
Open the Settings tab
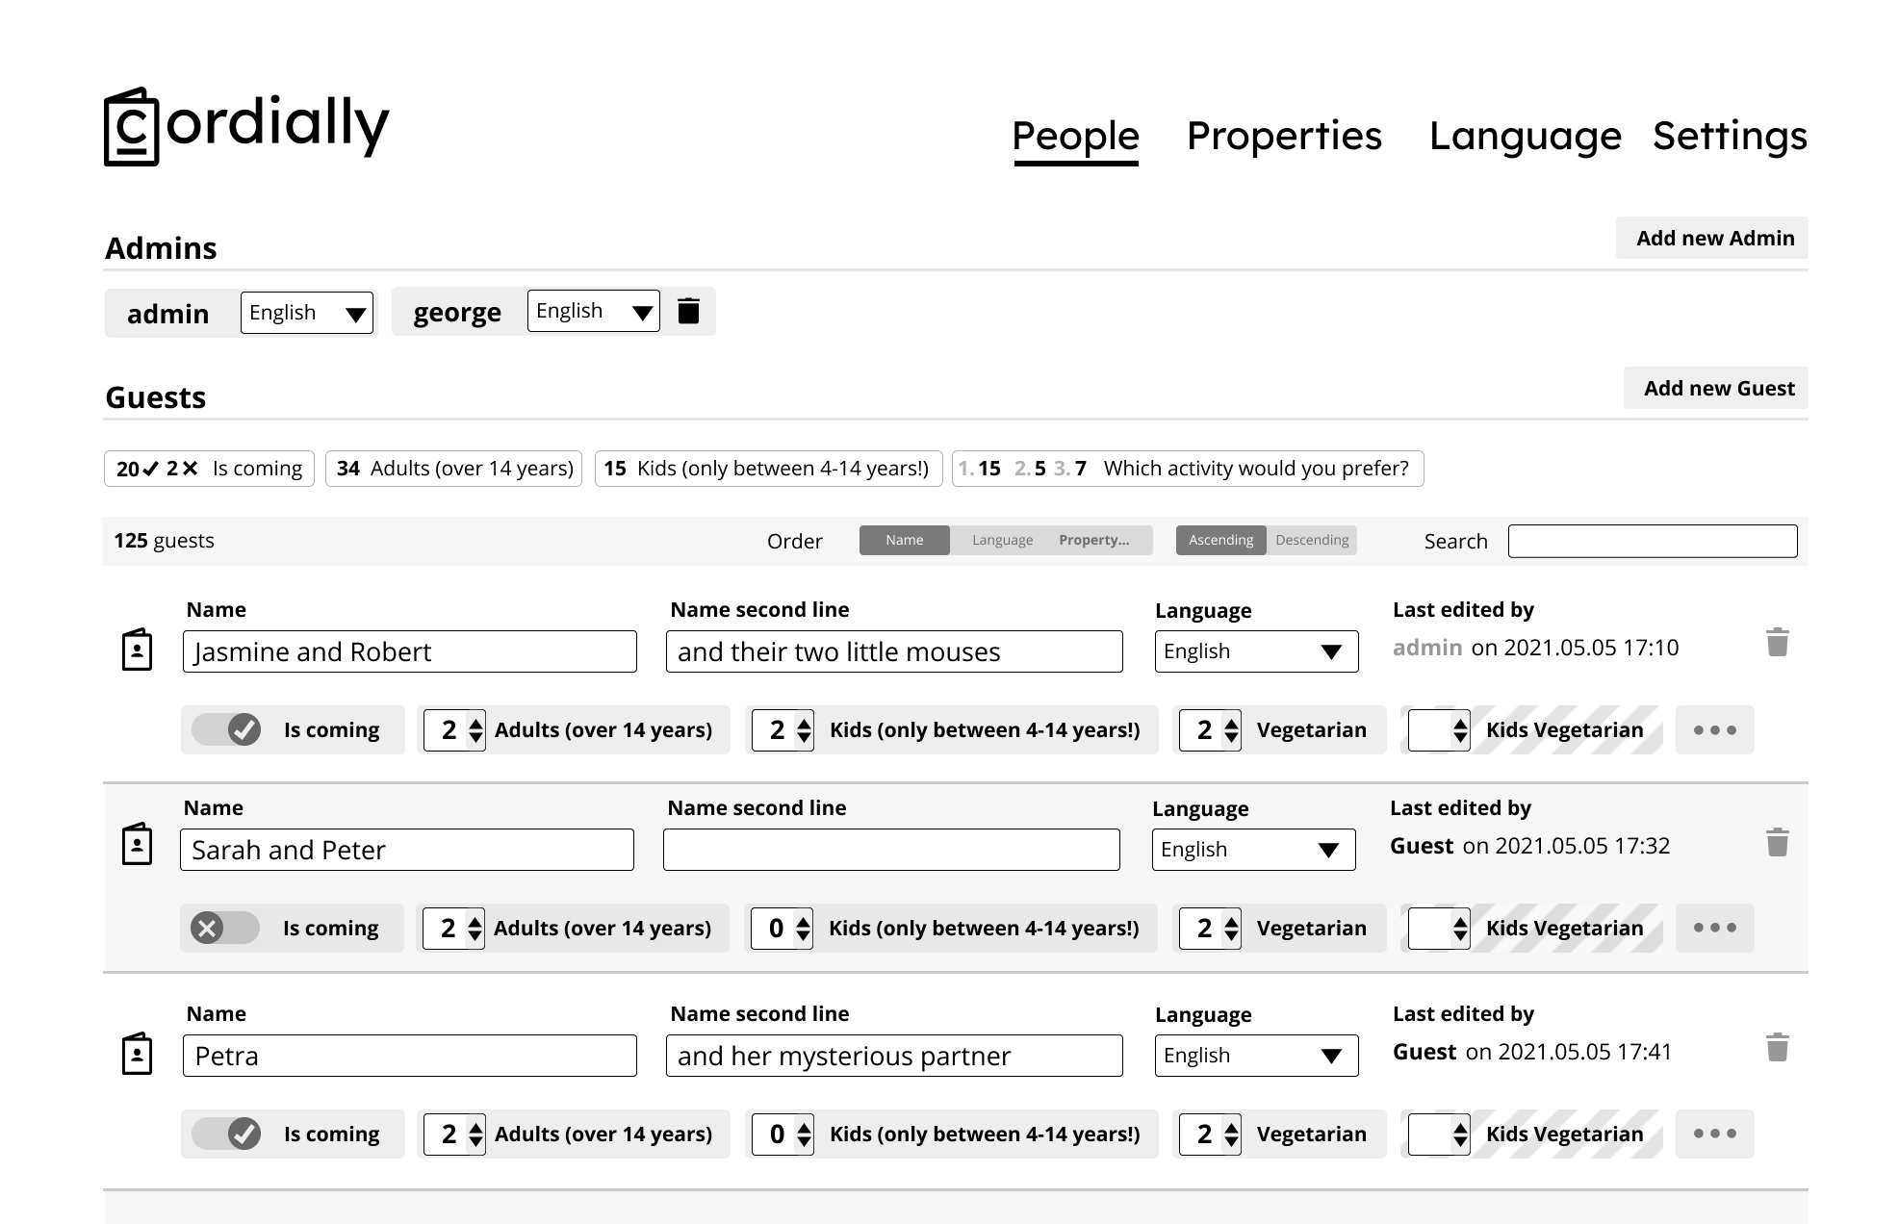click(x=1730, y=136)
